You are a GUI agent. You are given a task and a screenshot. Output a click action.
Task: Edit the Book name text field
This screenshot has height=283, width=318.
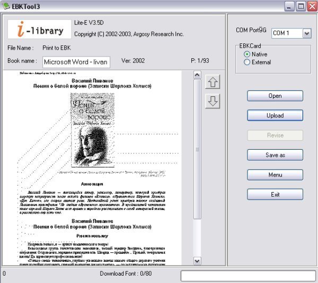tap(76, 62)
